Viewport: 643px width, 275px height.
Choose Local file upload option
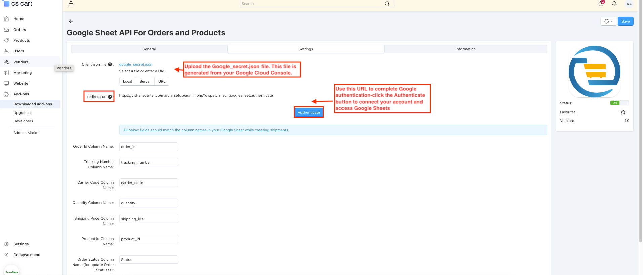[128, 81]
